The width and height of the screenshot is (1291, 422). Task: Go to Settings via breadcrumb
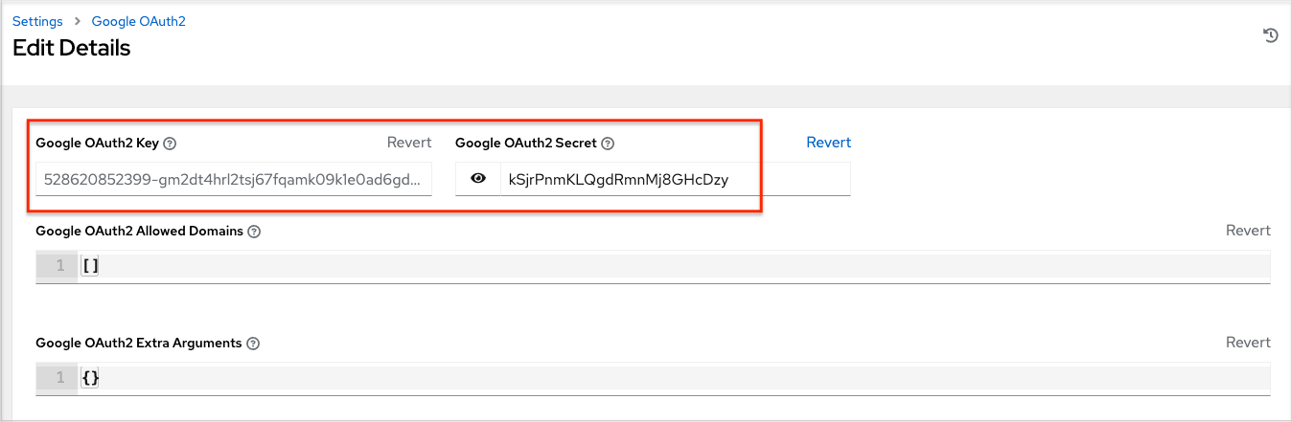click(x=37, y=21)
